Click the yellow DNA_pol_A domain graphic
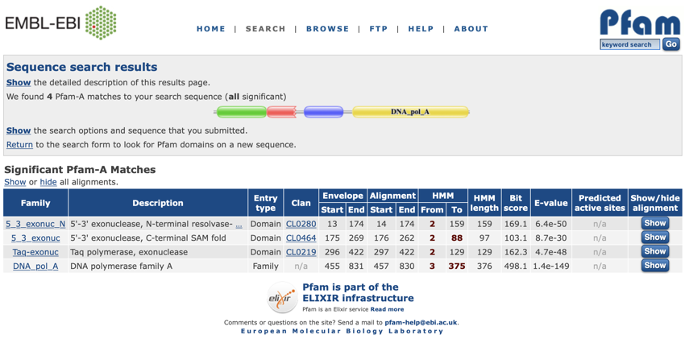The image size is (685, 339). coord(410,112)
